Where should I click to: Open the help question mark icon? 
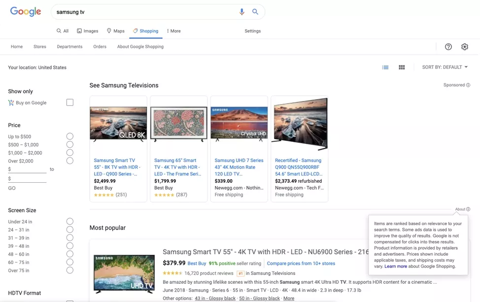(x=448, y=47)
